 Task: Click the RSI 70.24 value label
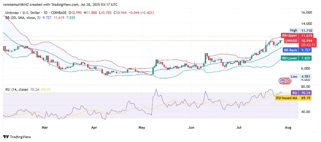301,93
